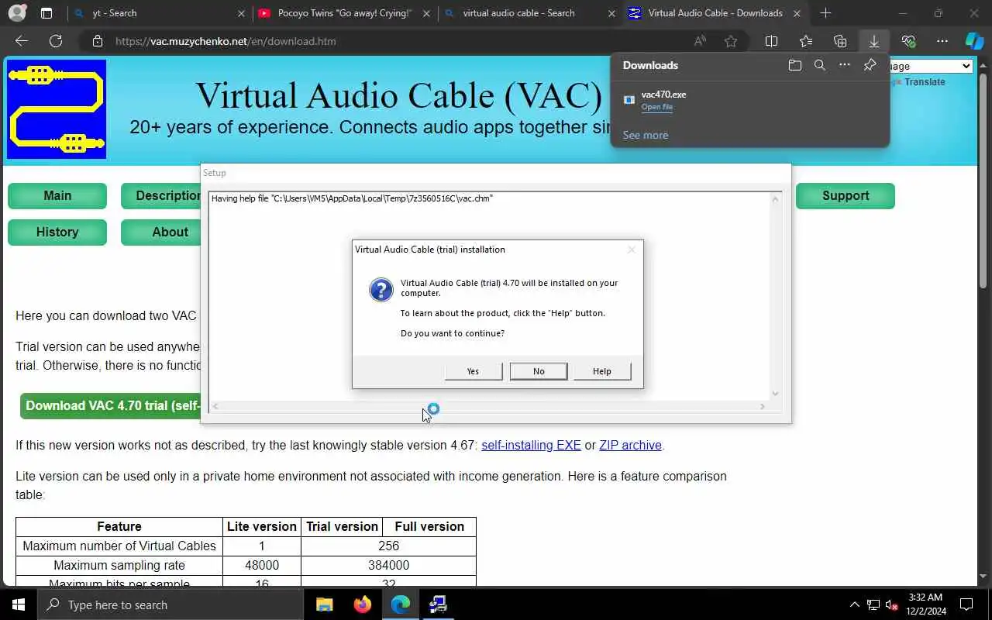Image resolution: width=992 pixels, height=620 pixels.
Task: Open the downloads folder from the Downloads panel
Action: pos(795,65)
